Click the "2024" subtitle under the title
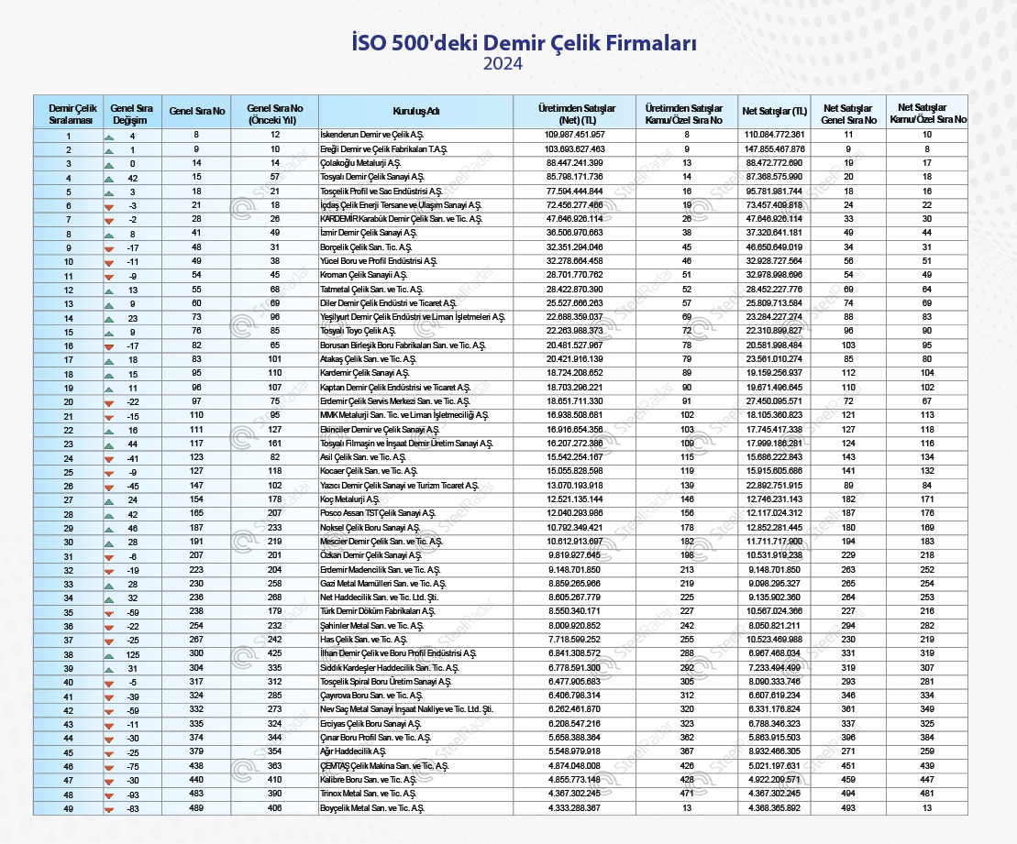This screenshot has height=844, width=1017. coord(503,64)
